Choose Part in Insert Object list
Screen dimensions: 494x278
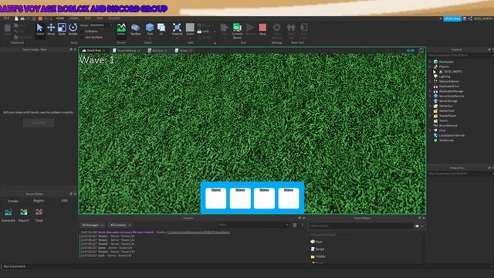pos(316,242)
